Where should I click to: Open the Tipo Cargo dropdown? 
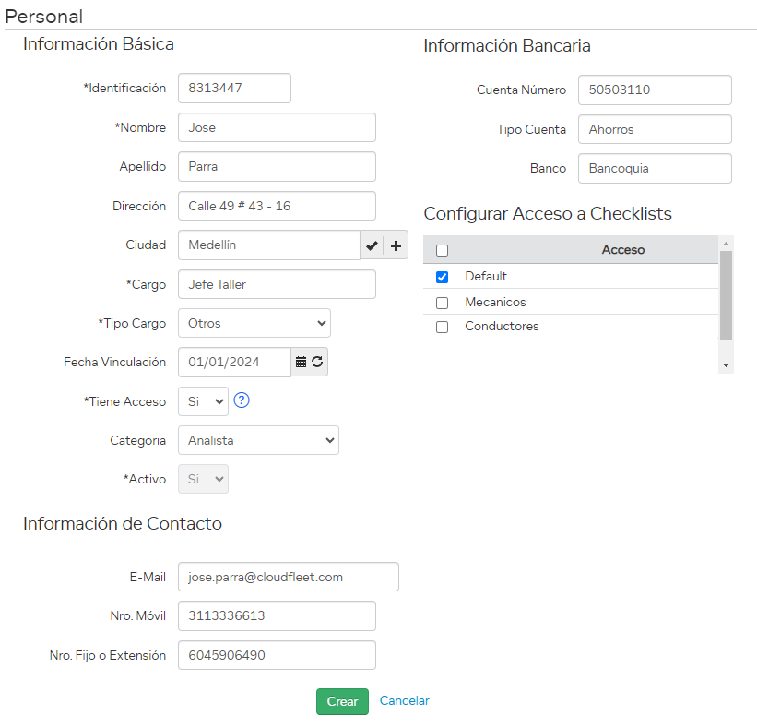tap(254, 323)
